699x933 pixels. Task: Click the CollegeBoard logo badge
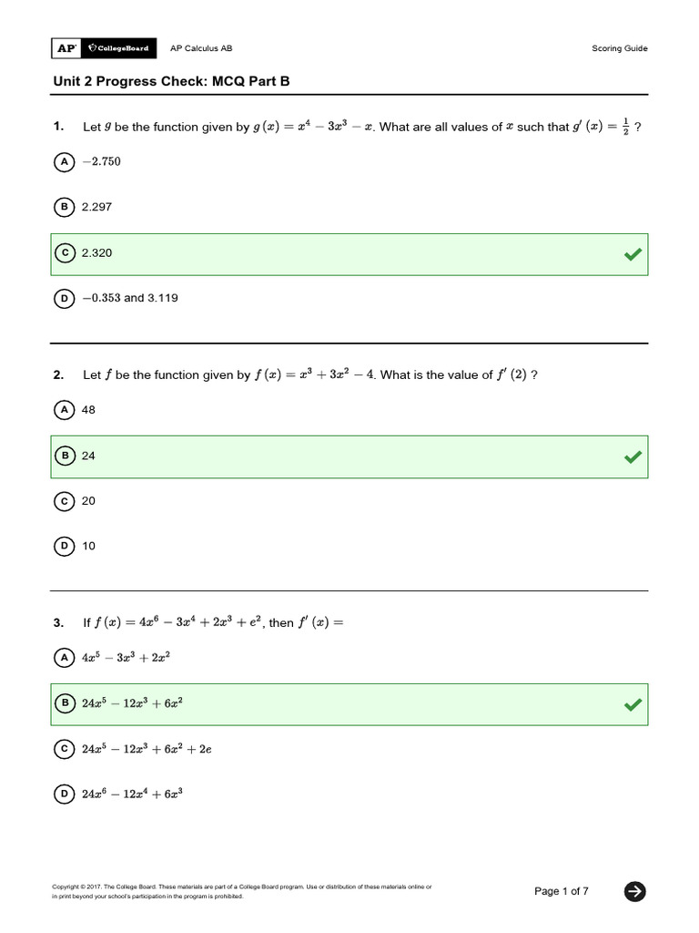tap(118, 48)
